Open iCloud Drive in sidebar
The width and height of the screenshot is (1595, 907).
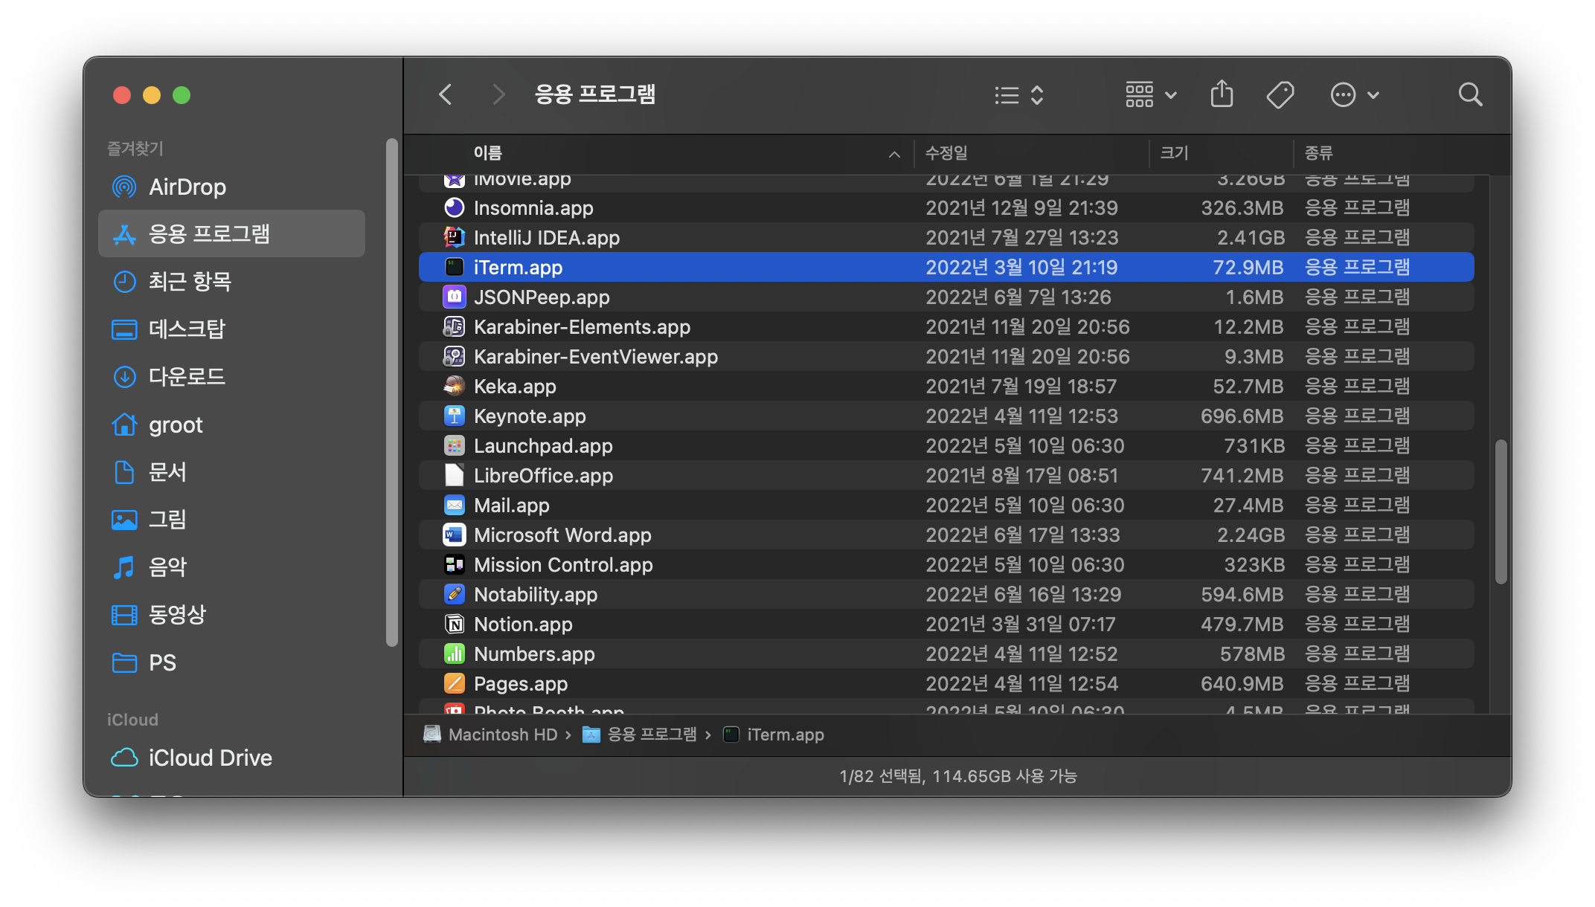pyautogui.click(x=210, y=758)
